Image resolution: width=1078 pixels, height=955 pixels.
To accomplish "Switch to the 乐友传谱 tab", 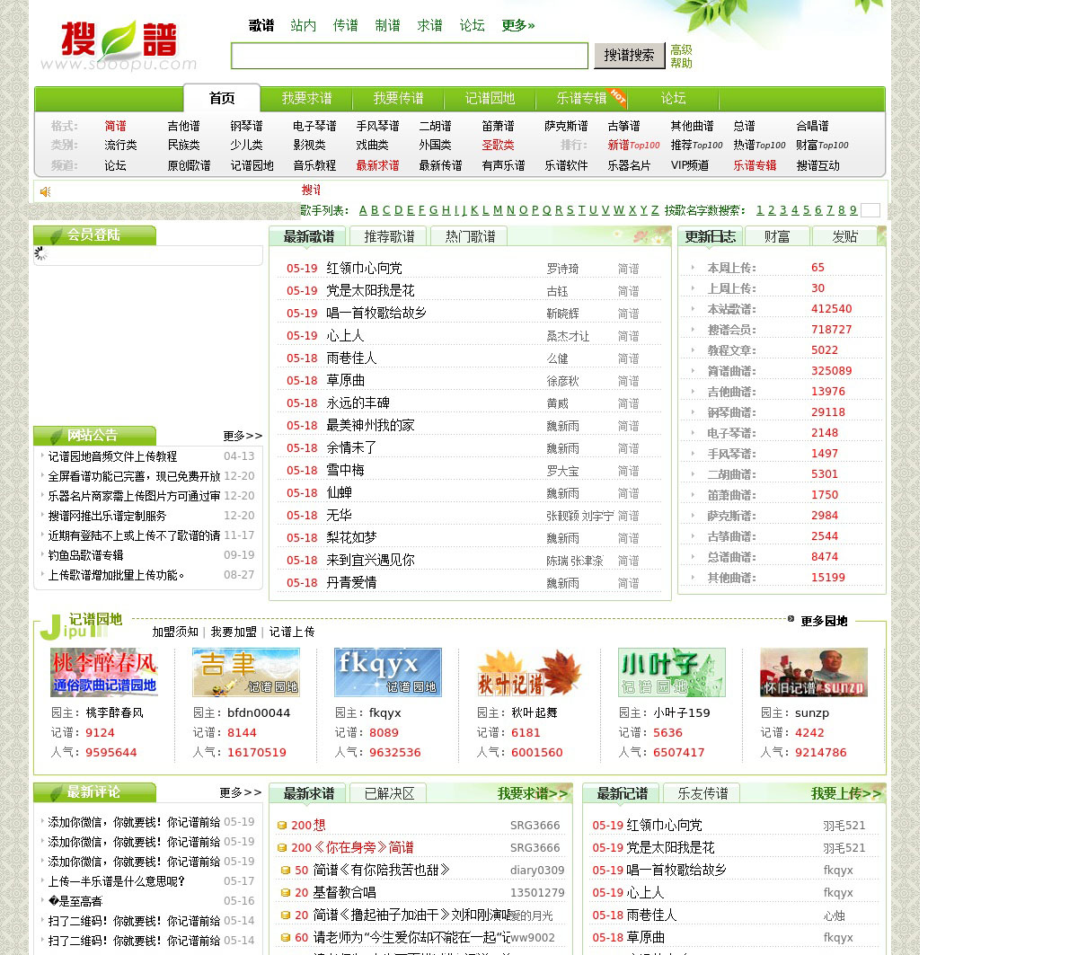I will pos(702,793).
